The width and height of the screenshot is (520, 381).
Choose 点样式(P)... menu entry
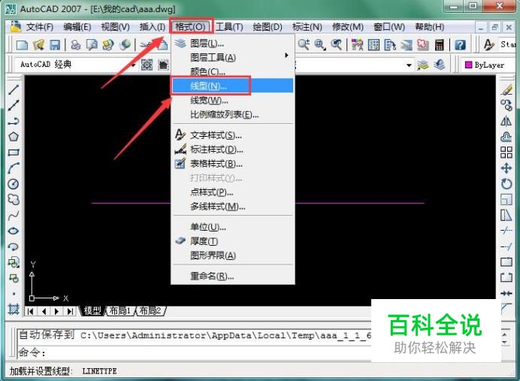coord(232,192)
